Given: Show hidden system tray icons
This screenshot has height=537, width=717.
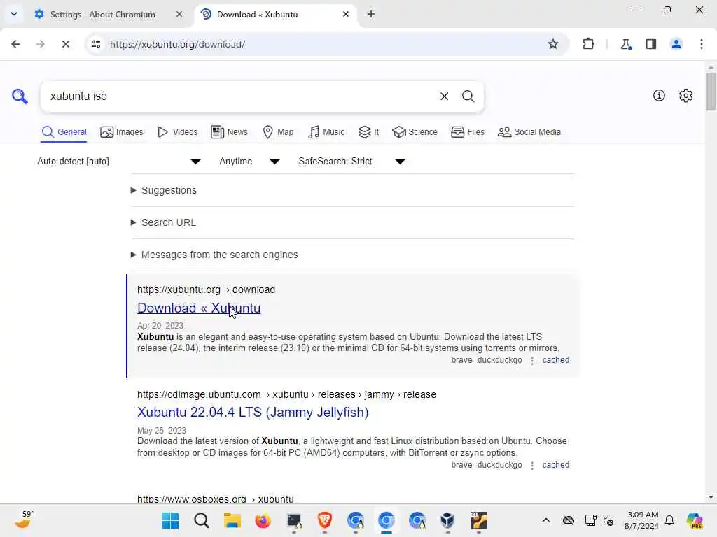Looking at the screenshot, I should point(546,520).
